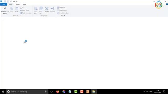The width and height of the screenshot is (168, 94).
Task: Collapse the ribbon with the chevron
Action: (x=164, y=4)
